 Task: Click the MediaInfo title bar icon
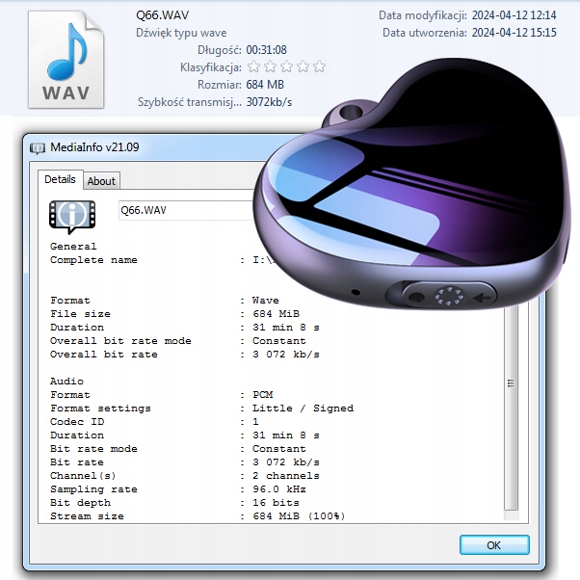38,148
